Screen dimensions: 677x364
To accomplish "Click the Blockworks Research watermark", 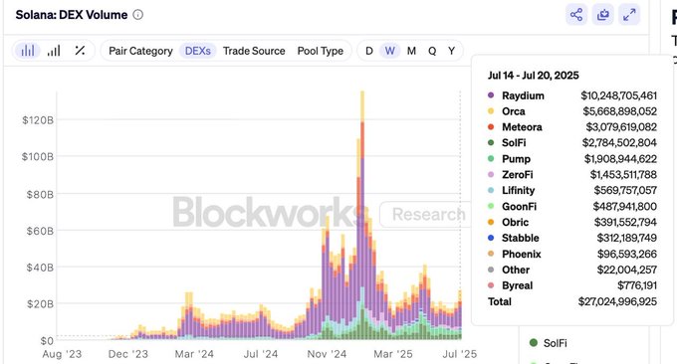I will click(x=320, y=213).
